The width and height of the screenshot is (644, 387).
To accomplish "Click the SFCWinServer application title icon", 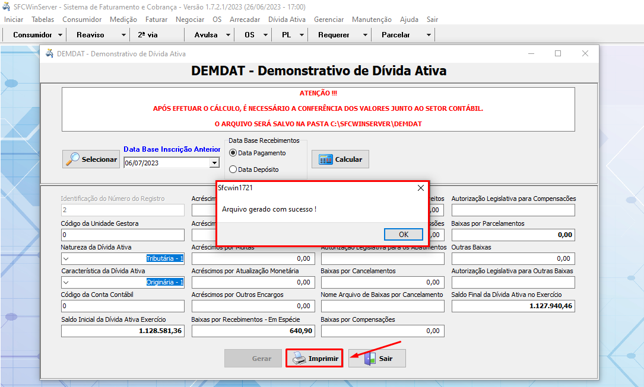I will pos(7,7).
